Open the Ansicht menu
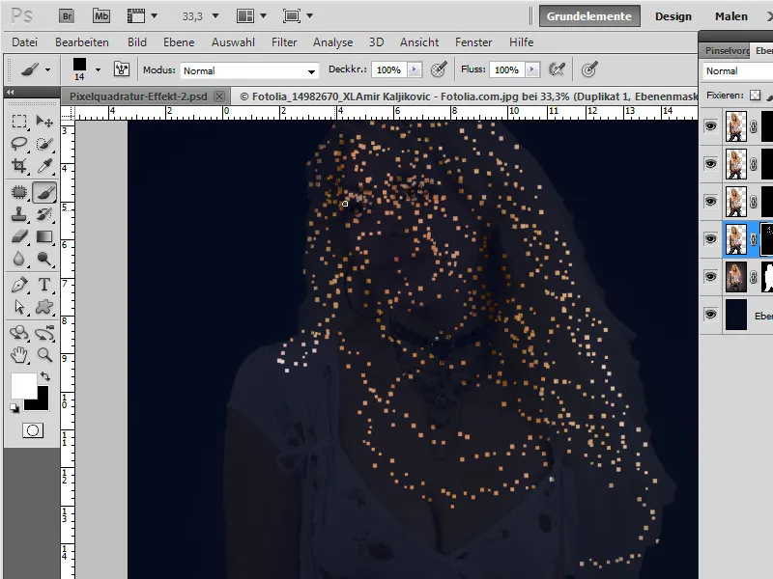 (x=419, y=42)
